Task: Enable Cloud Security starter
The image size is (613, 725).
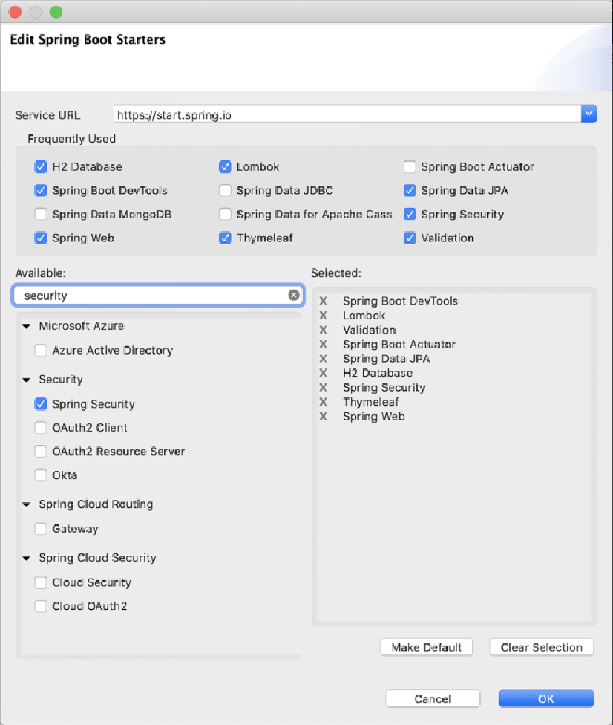Action: [x=41, y=582]
